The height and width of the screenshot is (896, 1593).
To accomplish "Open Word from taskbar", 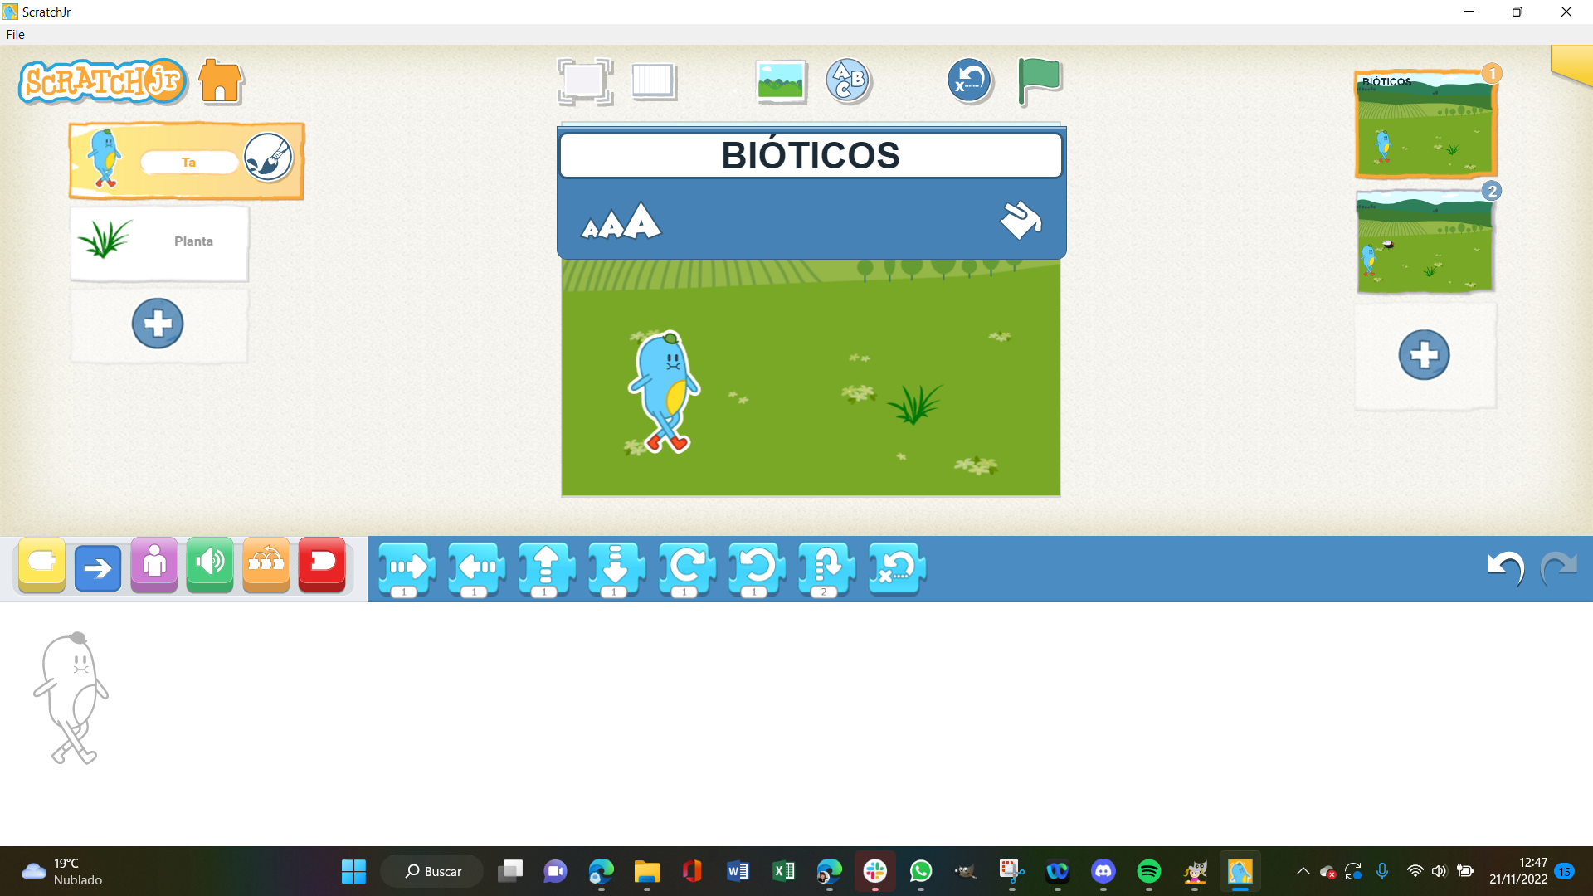I will (x=738, y=871).
